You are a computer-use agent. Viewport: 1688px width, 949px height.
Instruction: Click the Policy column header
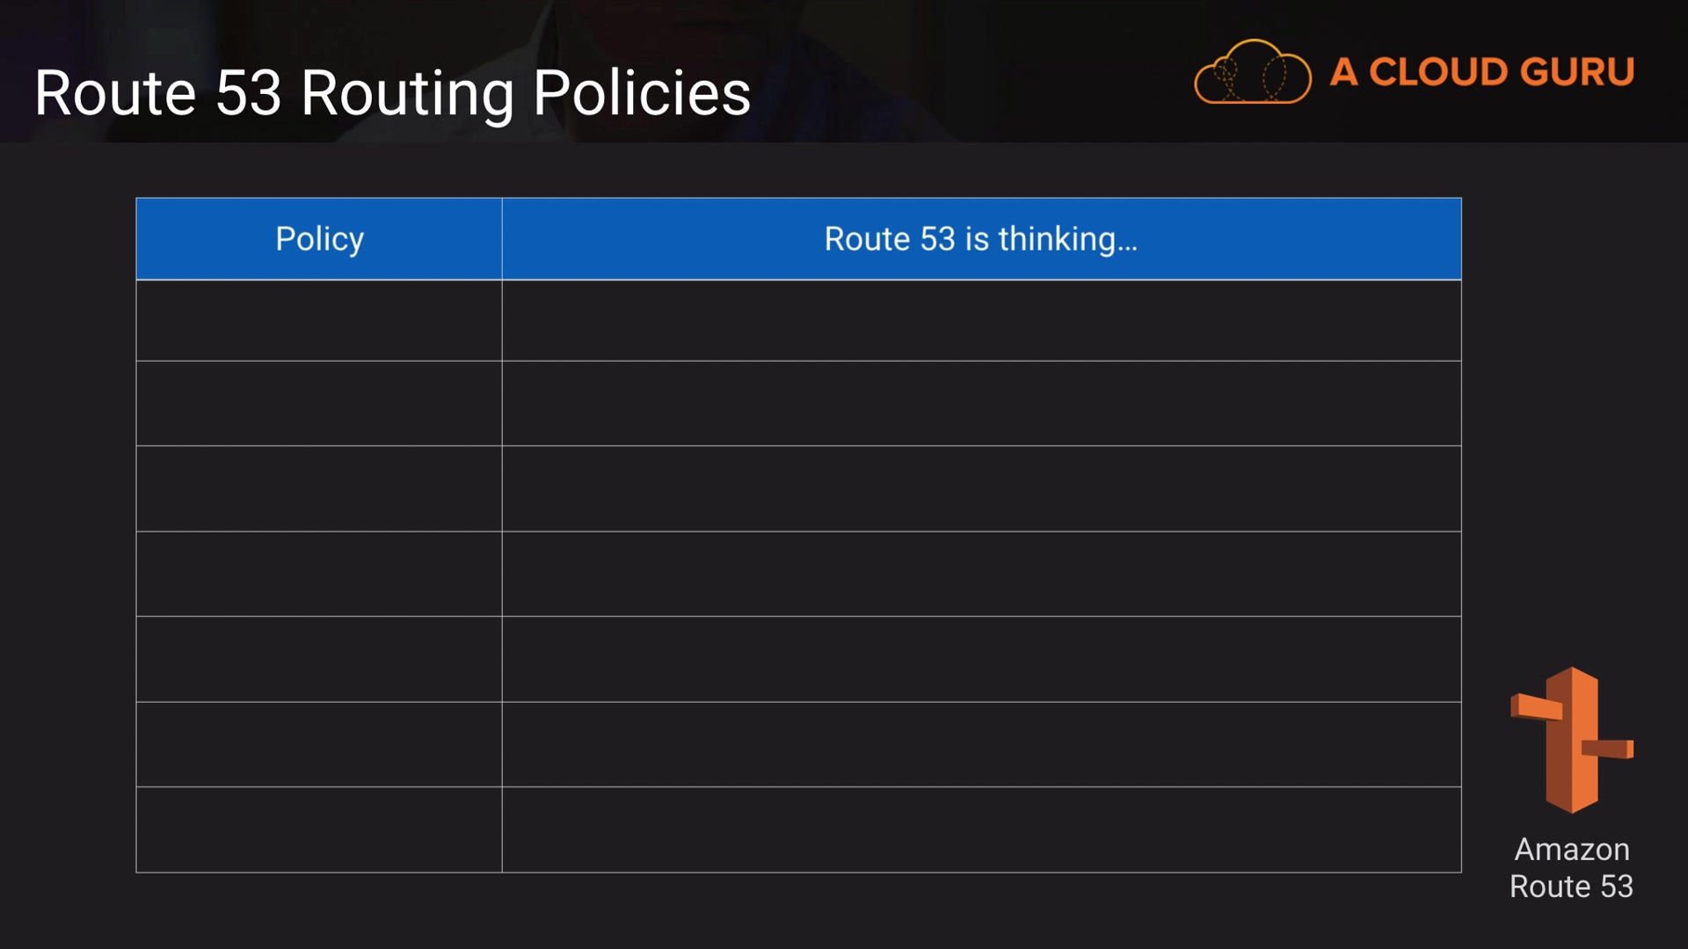[x=319, y=239]
